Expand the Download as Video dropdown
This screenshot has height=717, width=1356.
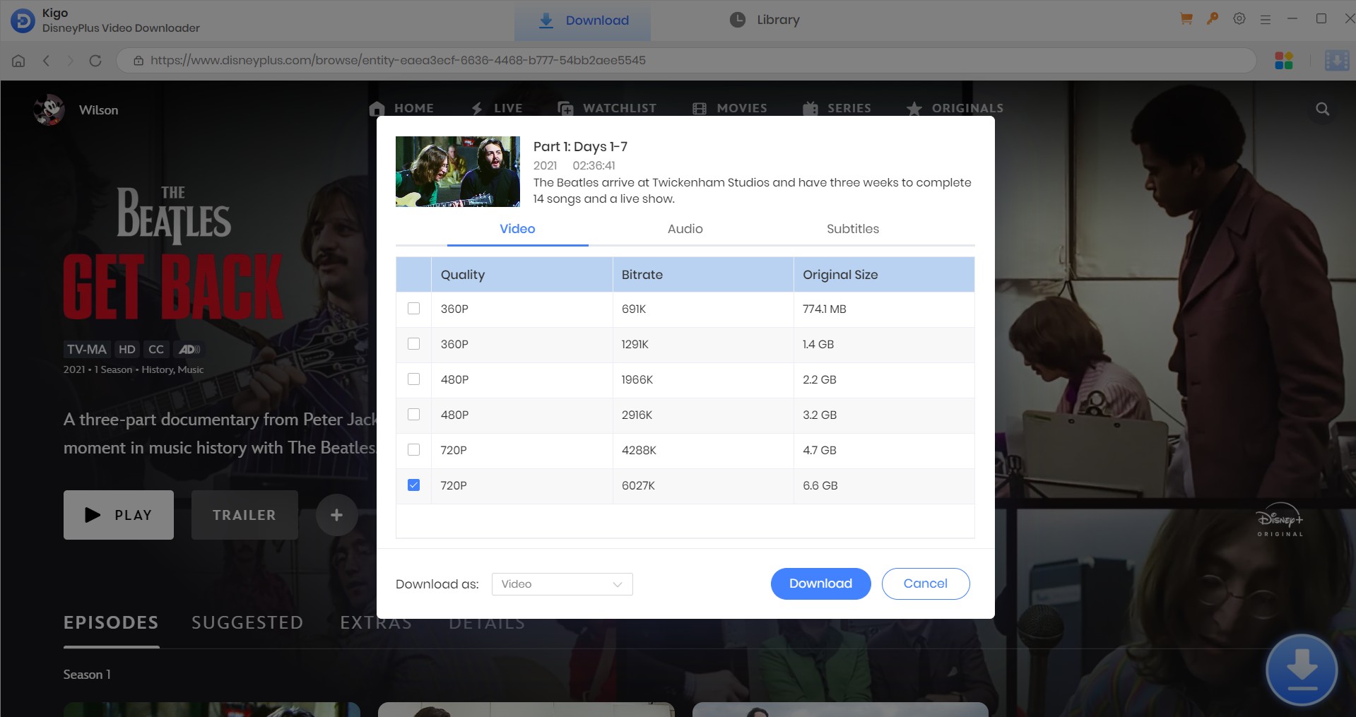(562, 584)
